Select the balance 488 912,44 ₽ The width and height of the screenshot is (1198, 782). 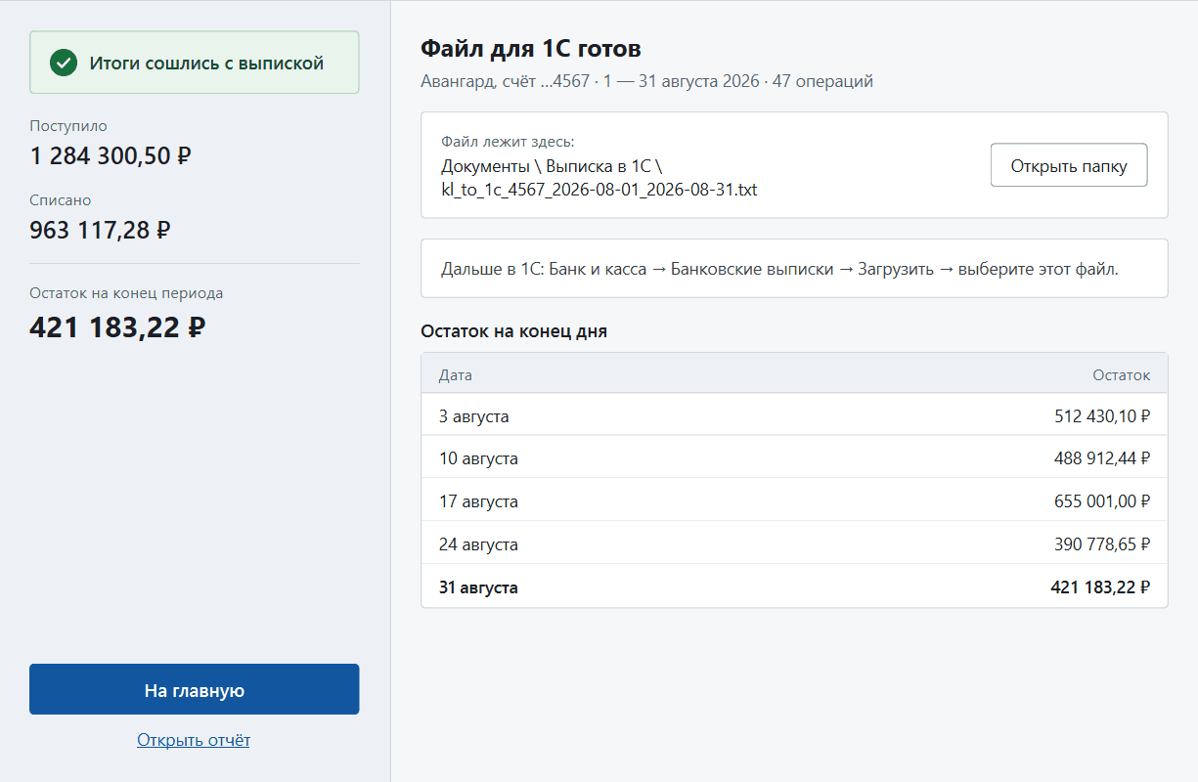[x=1102, y=458]
